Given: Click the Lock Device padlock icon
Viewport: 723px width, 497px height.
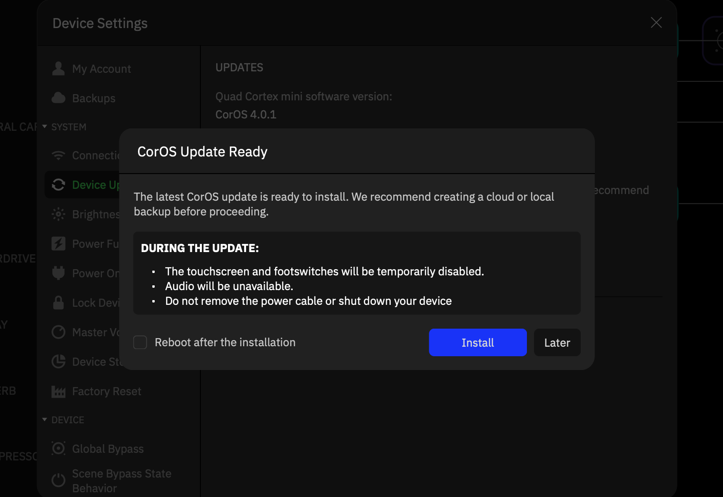Looking at the screenshot, I should pyautogui.click(x=59, y=302).
